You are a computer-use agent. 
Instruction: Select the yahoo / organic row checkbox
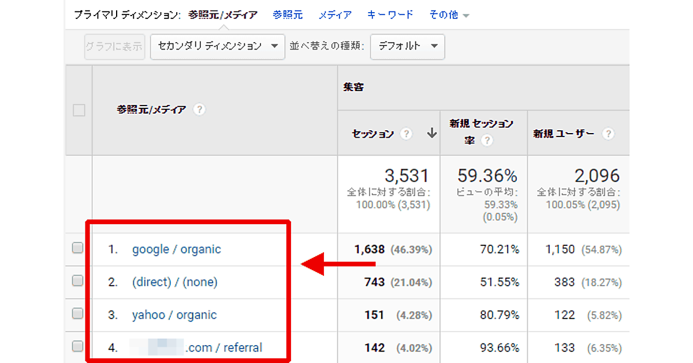(x=78, y=314)
